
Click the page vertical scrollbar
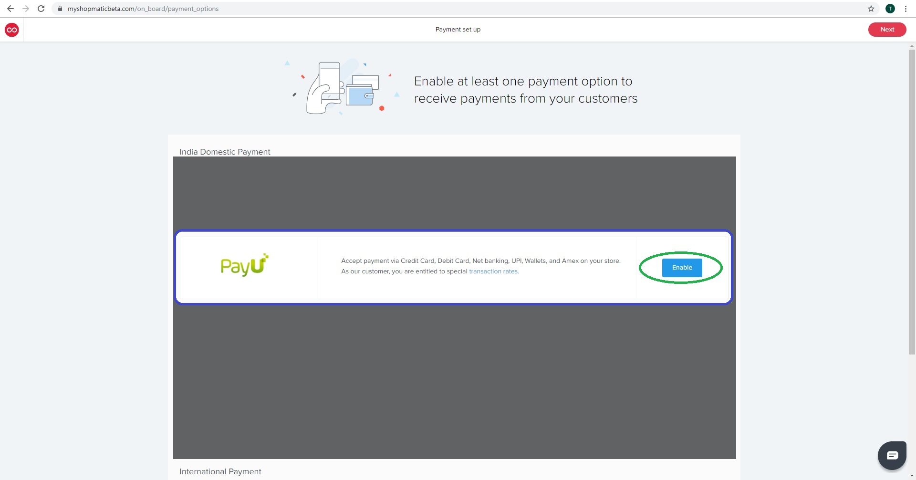[912, 202]
